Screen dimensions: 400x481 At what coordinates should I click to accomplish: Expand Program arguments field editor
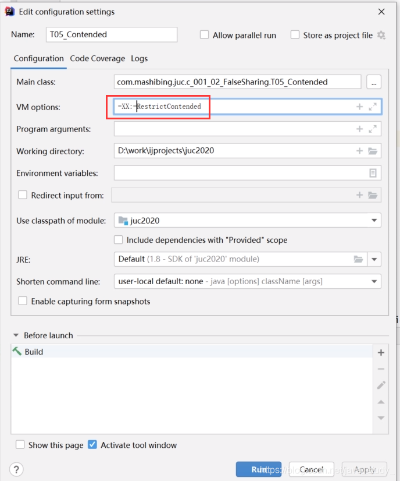pos(373,129)
